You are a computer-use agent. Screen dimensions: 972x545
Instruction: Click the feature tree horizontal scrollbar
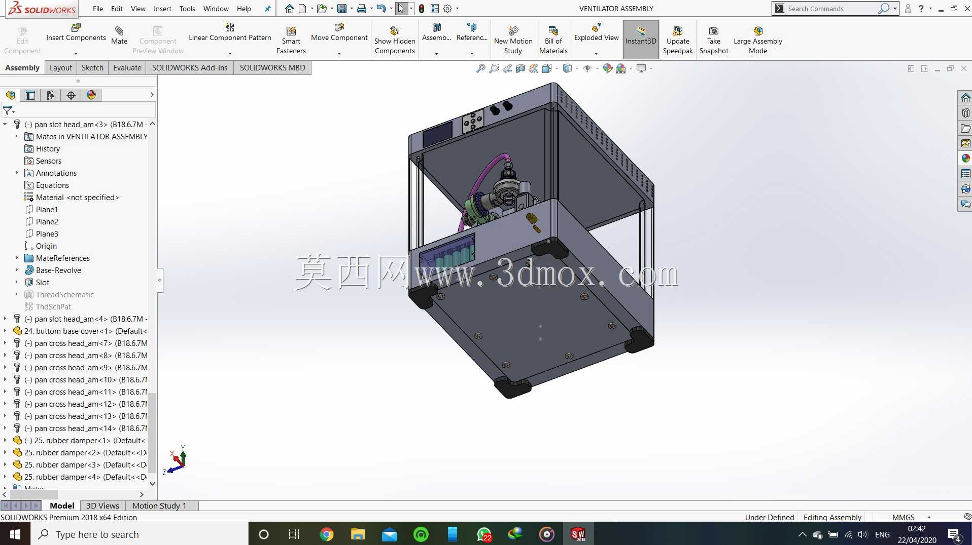pyautogui.click(x=33, y=494)
